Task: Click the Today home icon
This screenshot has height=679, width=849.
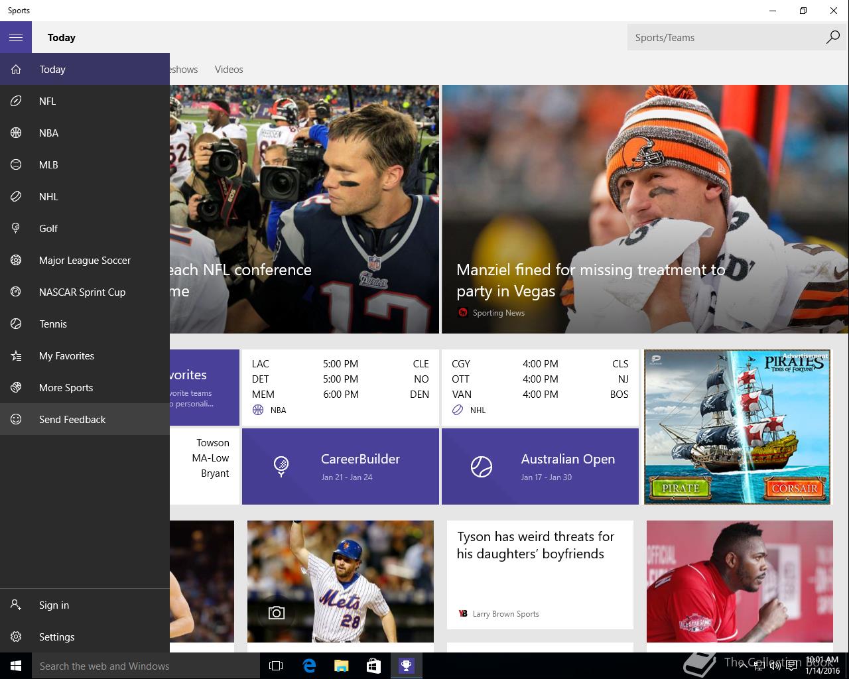Action: point(16,69)
